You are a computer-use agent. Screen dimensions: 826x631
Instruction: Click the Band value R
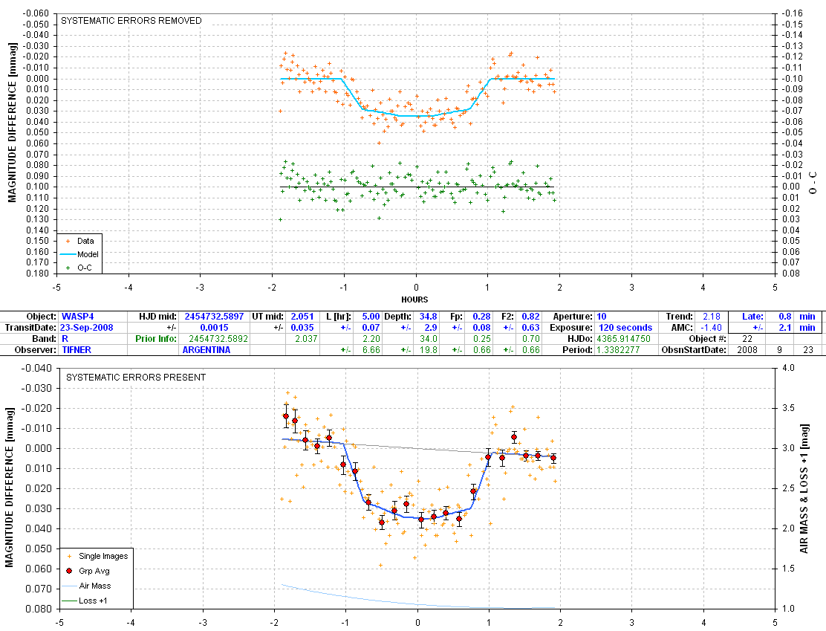[65, 339]
